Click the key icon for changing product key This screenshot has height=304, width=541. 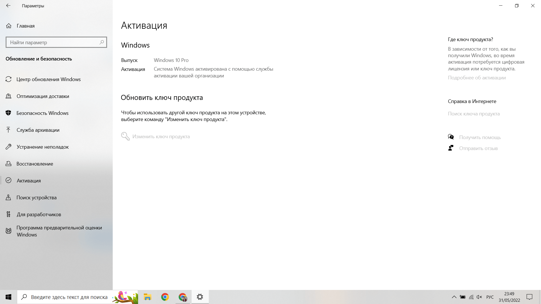pos(125,137)
